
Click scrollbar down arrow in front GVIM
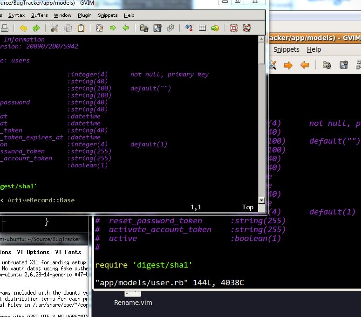[261, 200]
